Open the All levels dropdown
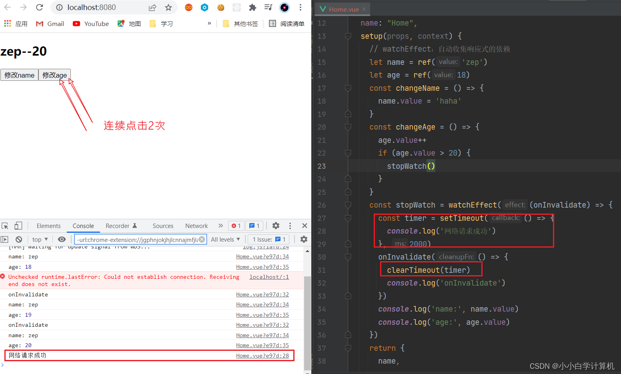 tap(225, 239)
